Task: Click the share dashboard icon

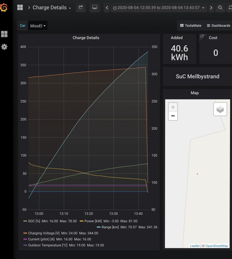Action: point(81,8)
